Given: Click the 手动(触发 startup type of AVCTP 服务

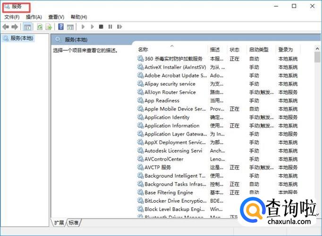Looking at the screenshot, I should point(261,168).
